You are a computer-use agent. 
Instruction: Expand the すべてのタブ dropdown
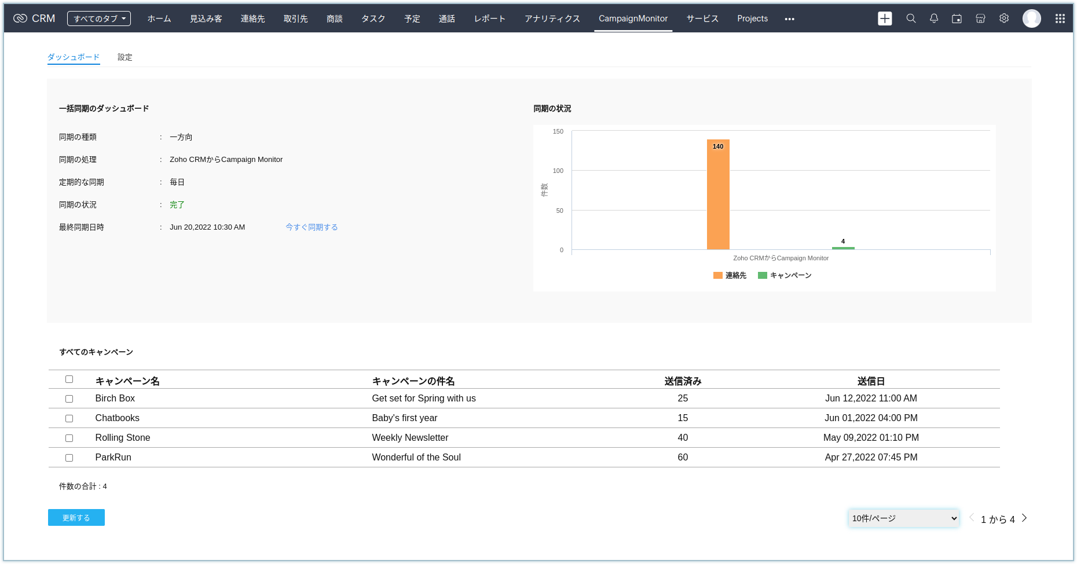(x=99, y=19)
